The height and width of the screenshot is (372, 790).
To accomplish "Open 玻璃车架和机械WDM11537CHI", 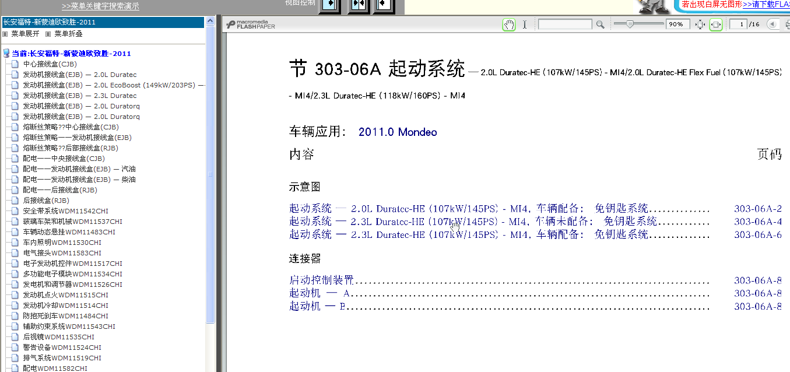I will click(x=72, y=222).
